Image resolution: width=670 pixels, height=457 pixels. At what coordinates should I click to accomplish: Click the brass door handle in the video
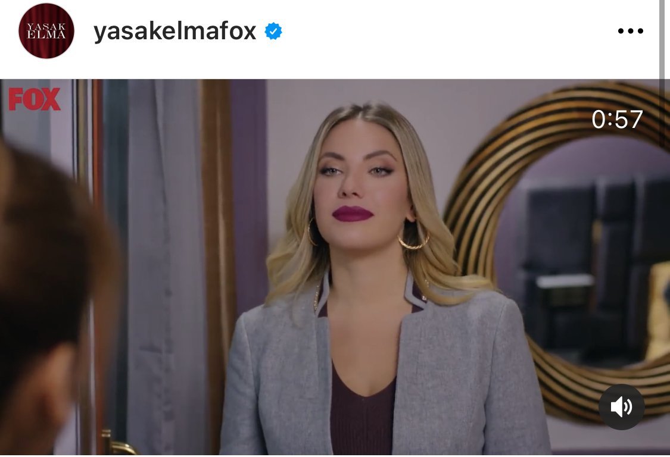116,444
